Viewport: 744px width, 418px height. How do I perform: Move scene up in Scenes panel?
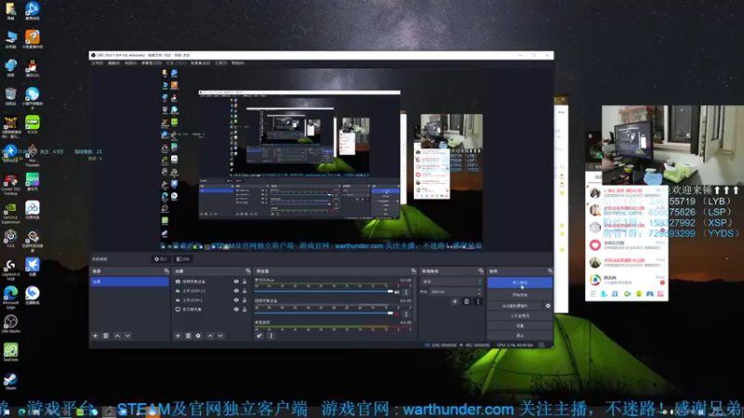click(117, 335)
